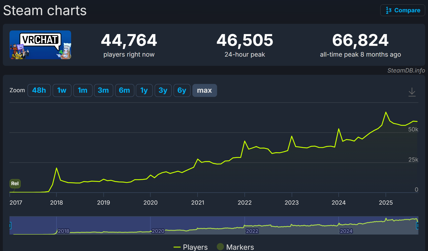Click the 2018 label on the x-axis
428x251 pixels.
point(56,203)
